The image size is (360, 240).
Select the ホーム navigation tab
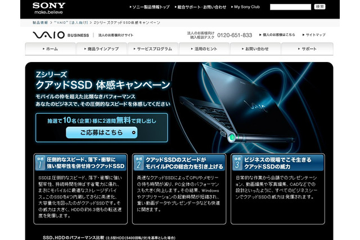tap(50, 49)
